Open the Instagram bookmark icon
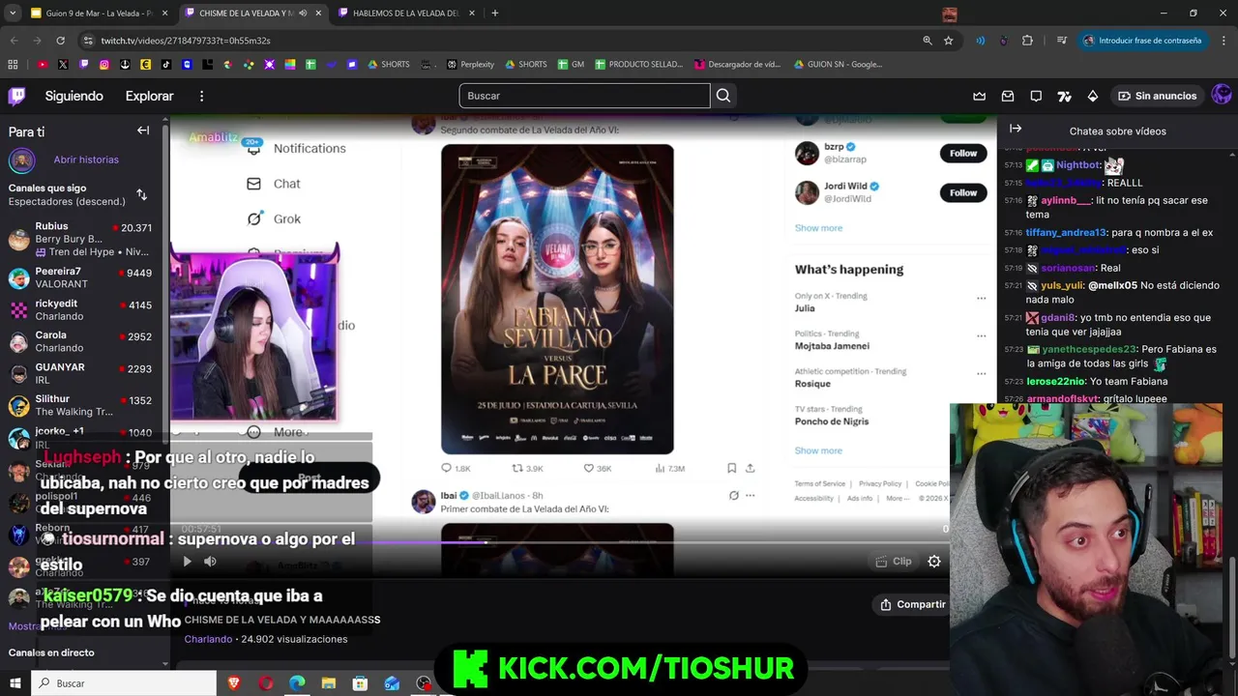The image size is (1238, 696). pyautogui.click(x=104, y=65)
